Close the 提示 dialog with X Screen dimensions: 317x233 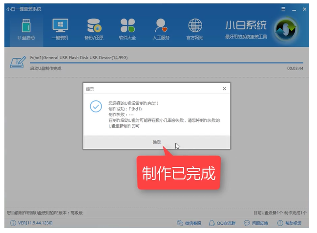224,89
